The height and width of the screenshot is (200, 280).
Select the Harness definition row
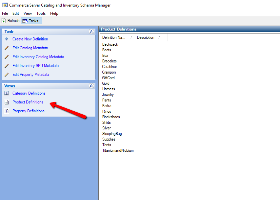point(109,89)
